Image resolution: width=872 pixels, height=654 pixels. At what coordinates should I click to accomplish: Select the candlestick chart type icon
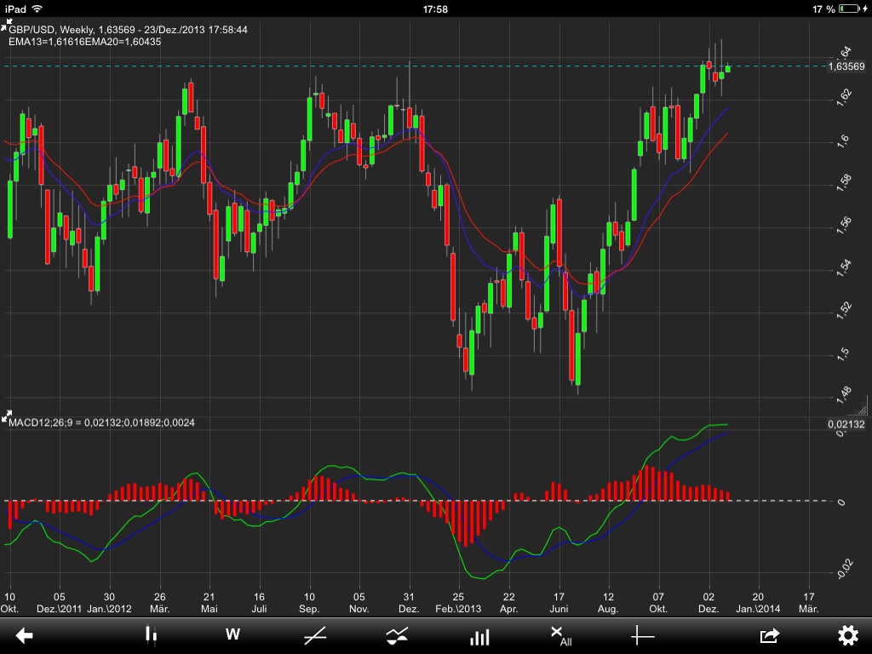149,635
